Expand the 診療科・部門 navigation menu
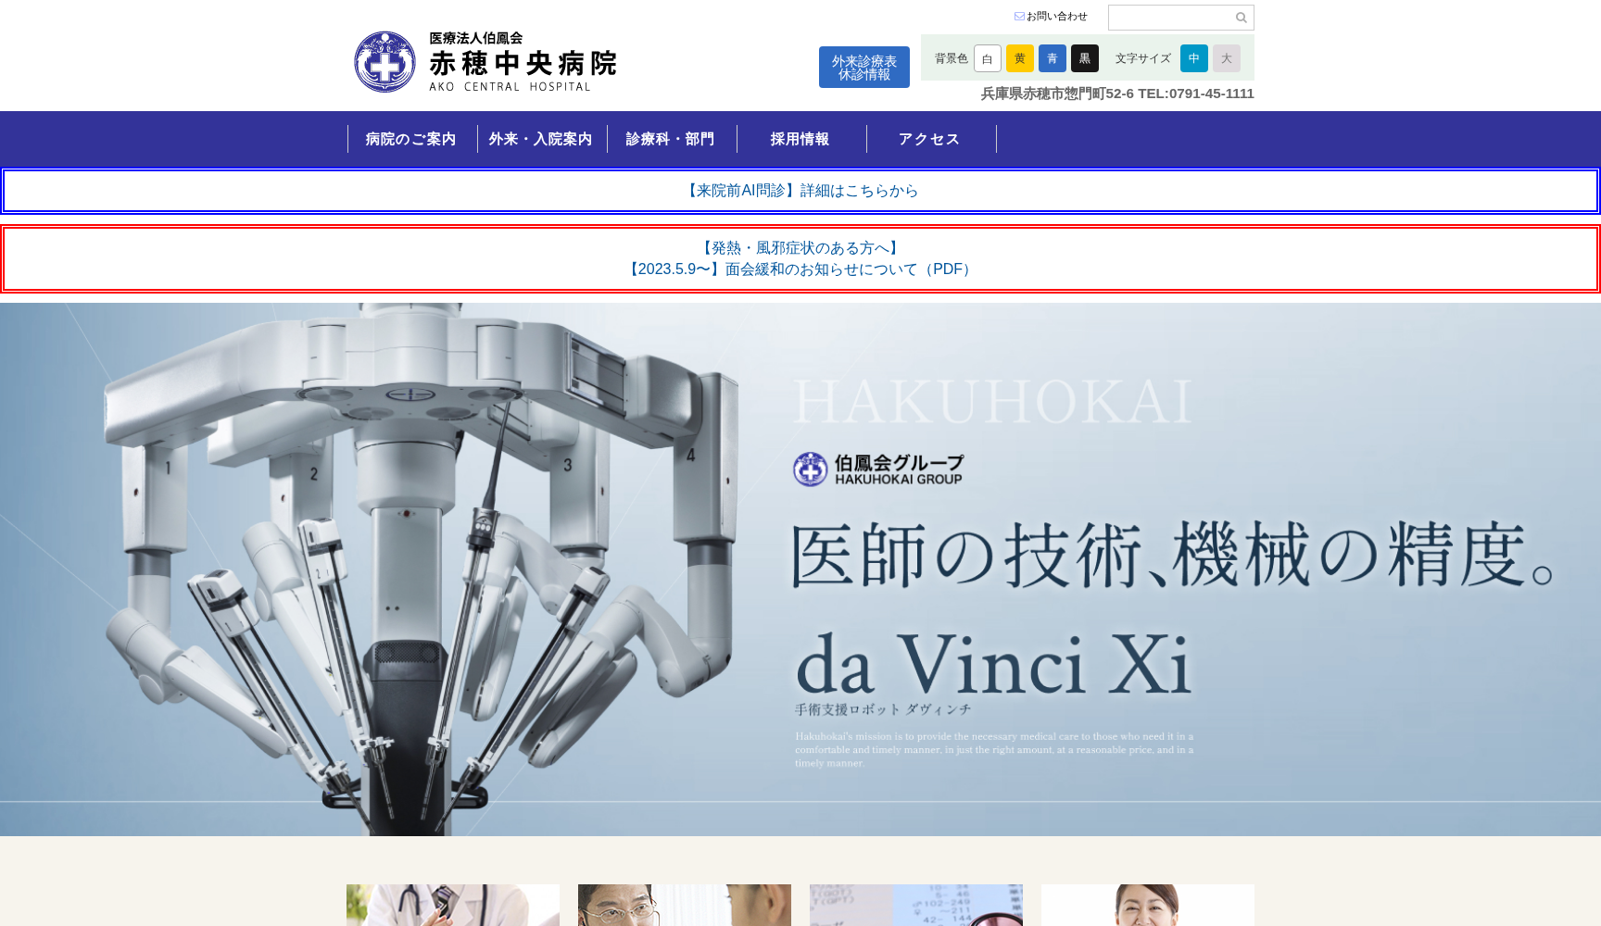Viewport: 1601px width, 926px height. 671,139
